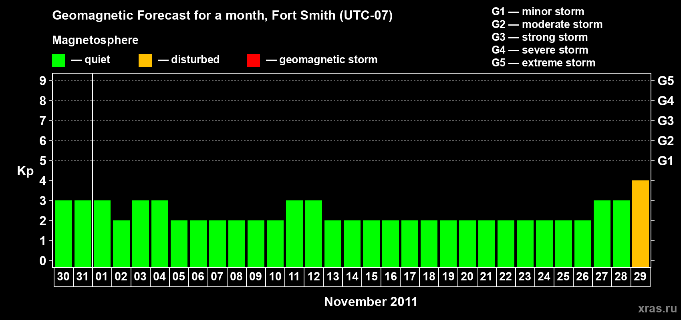Image resolution: width=681 pixels, height=320 pixels.
Task: Click the date cell '02'
Action: pyautogui.click(x=121, y=277)
